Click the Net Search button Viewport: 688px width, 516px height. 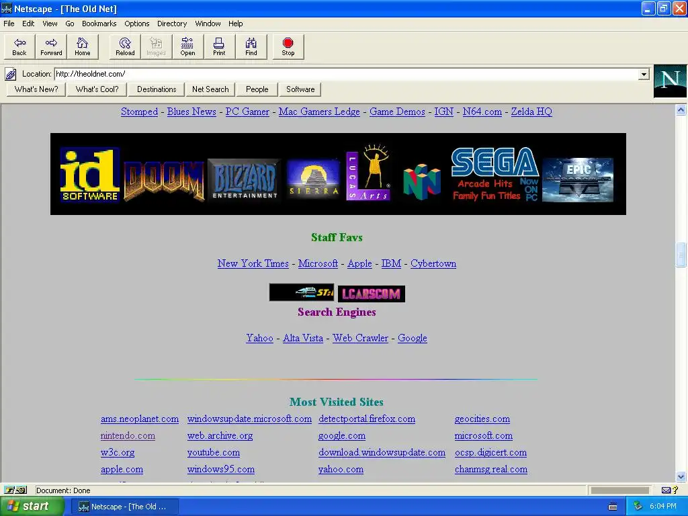210,89
